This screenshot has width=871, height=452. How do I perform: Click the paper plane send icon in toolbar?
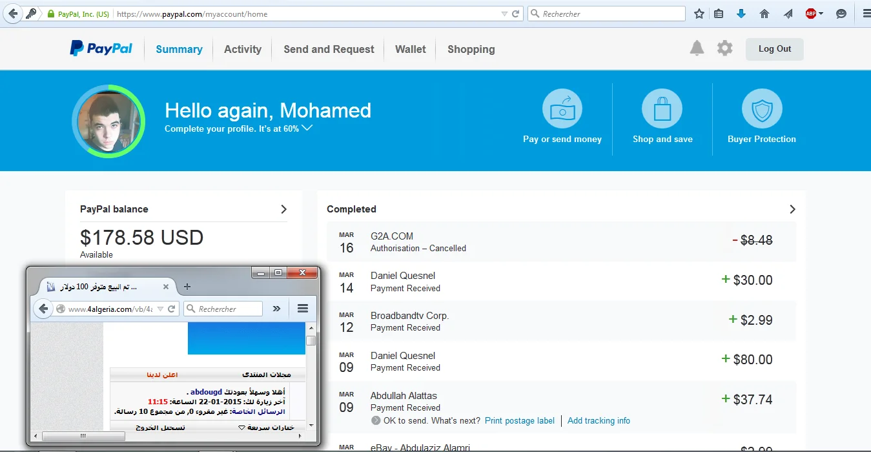pyautogui.click(x=788, y=14)
